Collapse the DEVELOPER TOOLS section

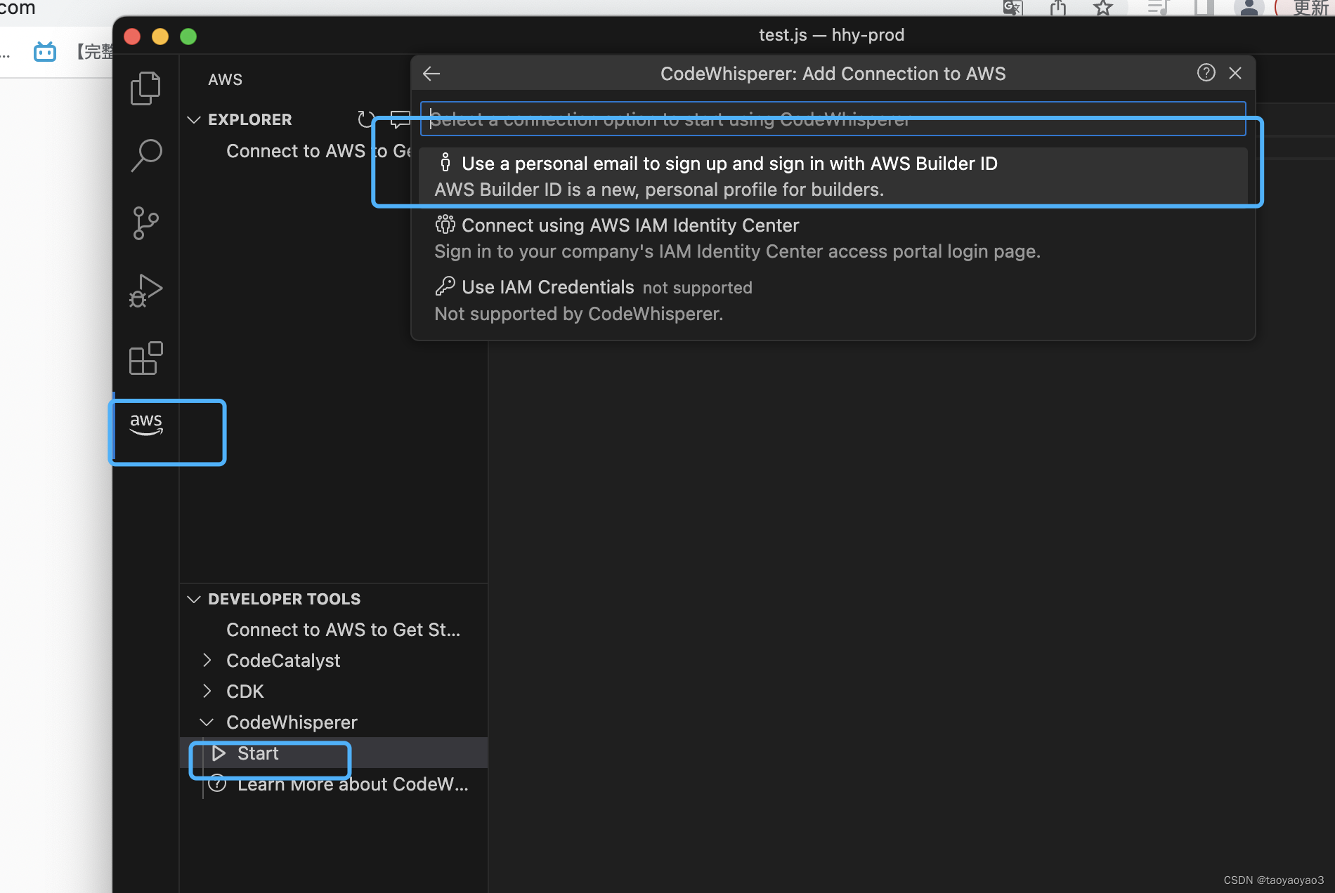pyautogui.click(x=194, y=600)
